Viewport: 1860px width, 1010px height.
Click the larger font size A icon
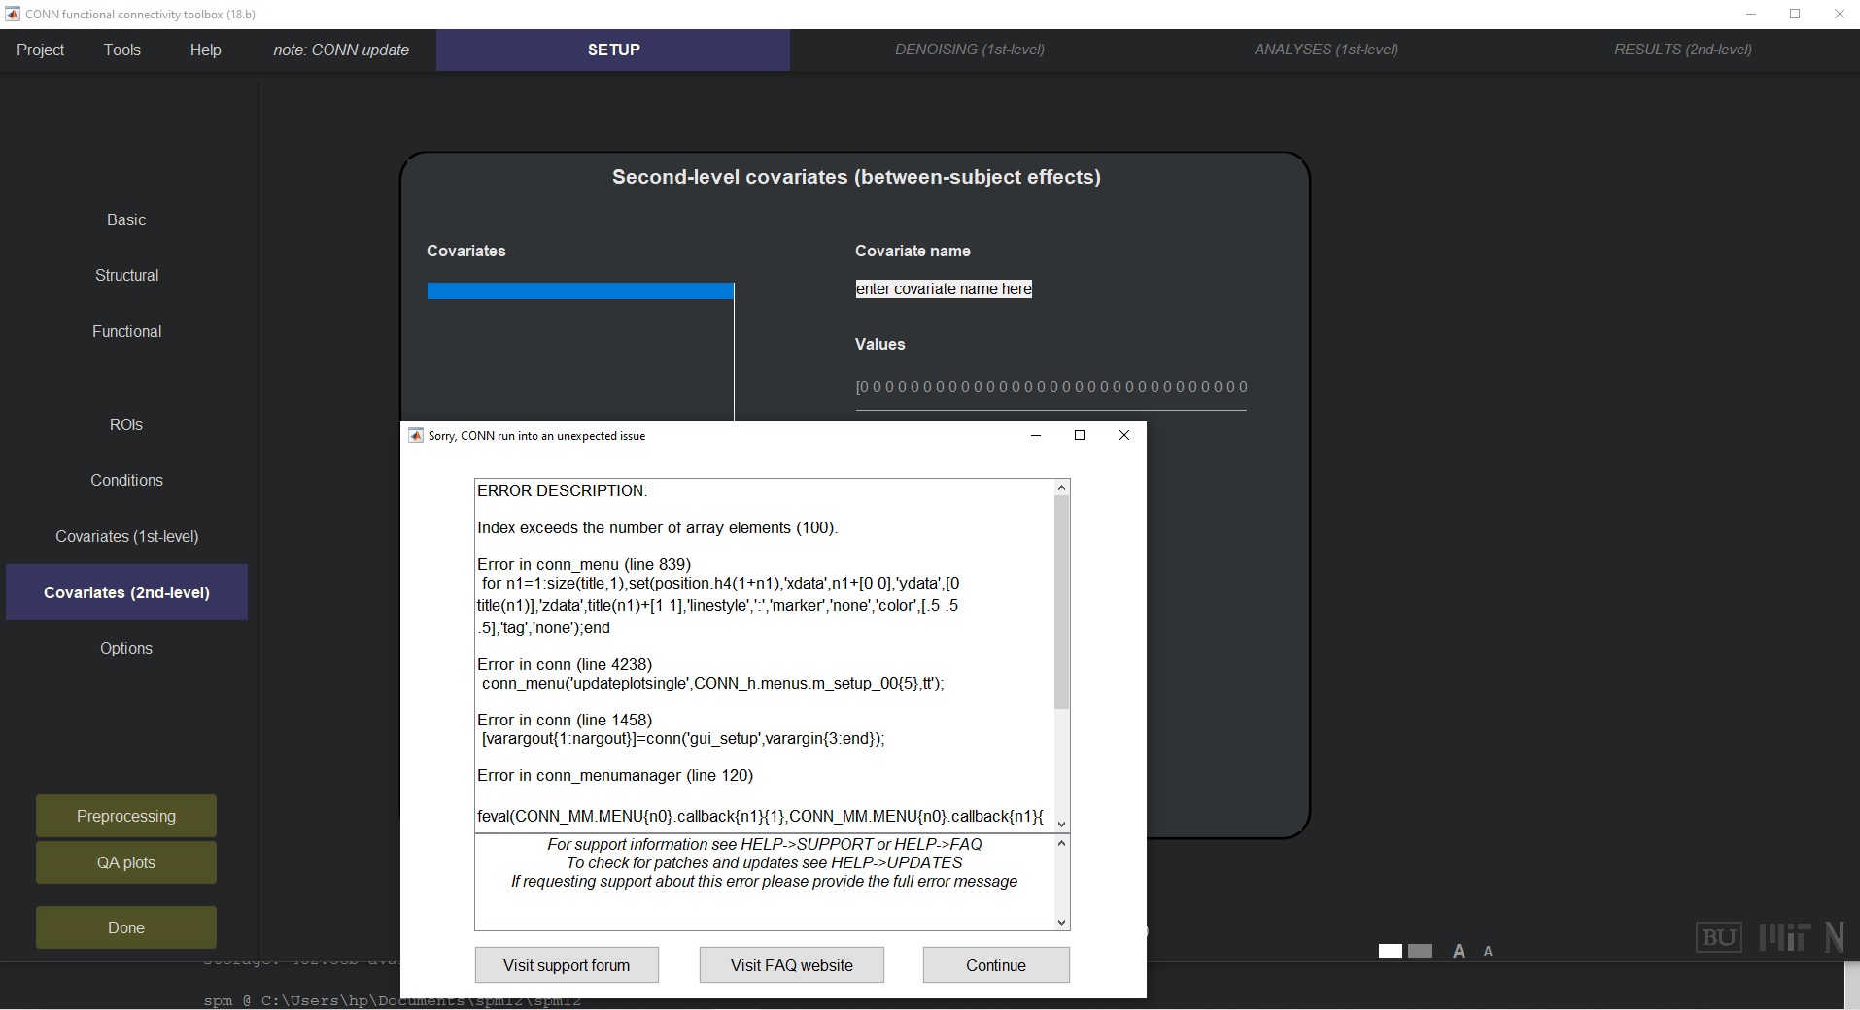click(x=1459, y=952)
